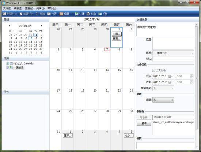Click the 新建约会 toolbar icon
Image resolution: width=201 pixels, height=152 pixels.
4,14
